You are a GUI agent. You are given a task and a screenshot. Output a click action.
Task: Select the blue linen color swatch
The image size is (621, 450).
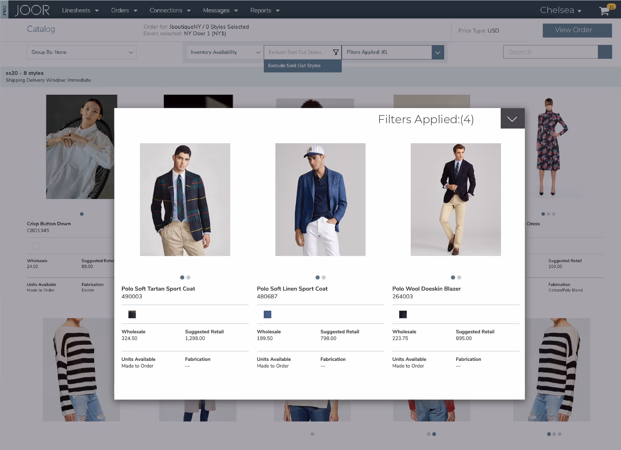point(268,314)
